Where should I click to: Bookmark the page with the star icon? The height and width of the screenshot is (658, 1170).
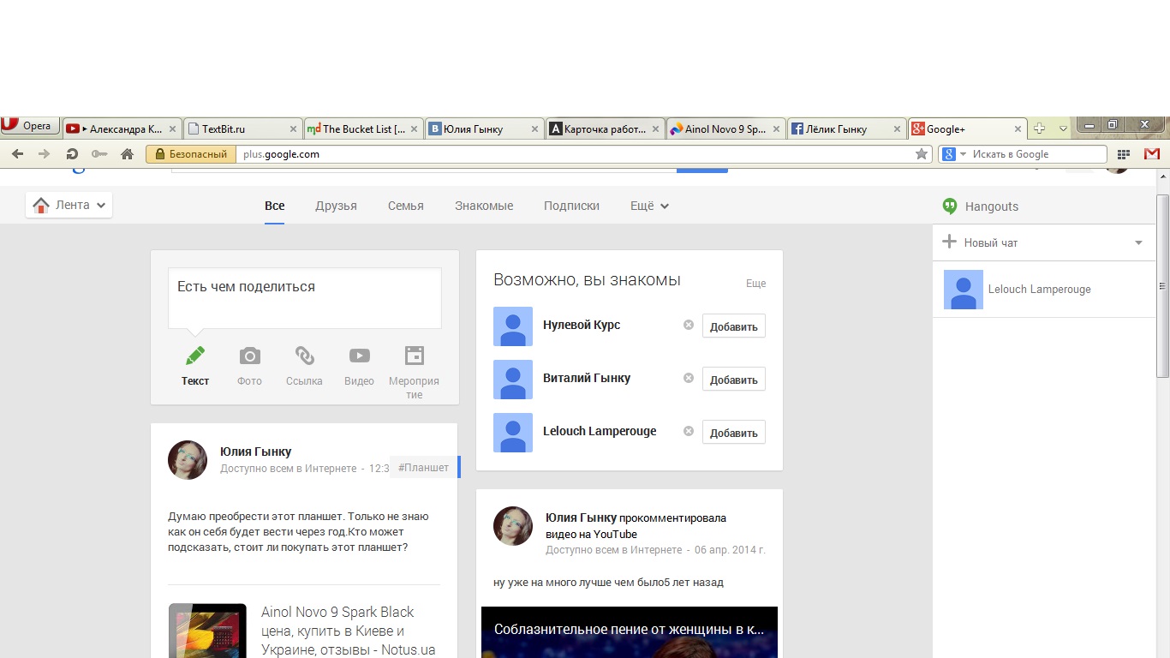click(x=922, y=154)
